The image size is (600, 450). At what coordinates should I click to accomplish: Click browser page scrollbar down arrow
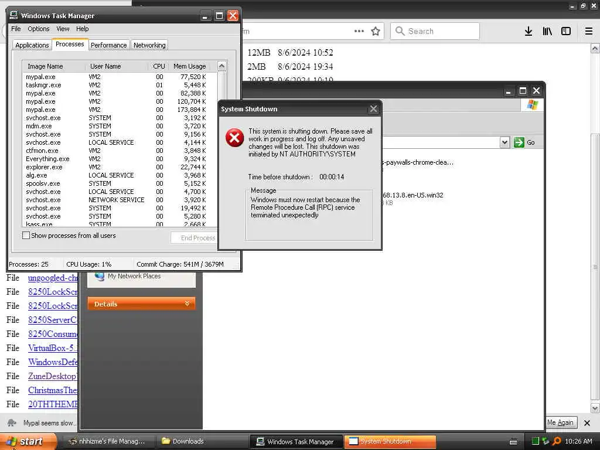tap(595, 408)
